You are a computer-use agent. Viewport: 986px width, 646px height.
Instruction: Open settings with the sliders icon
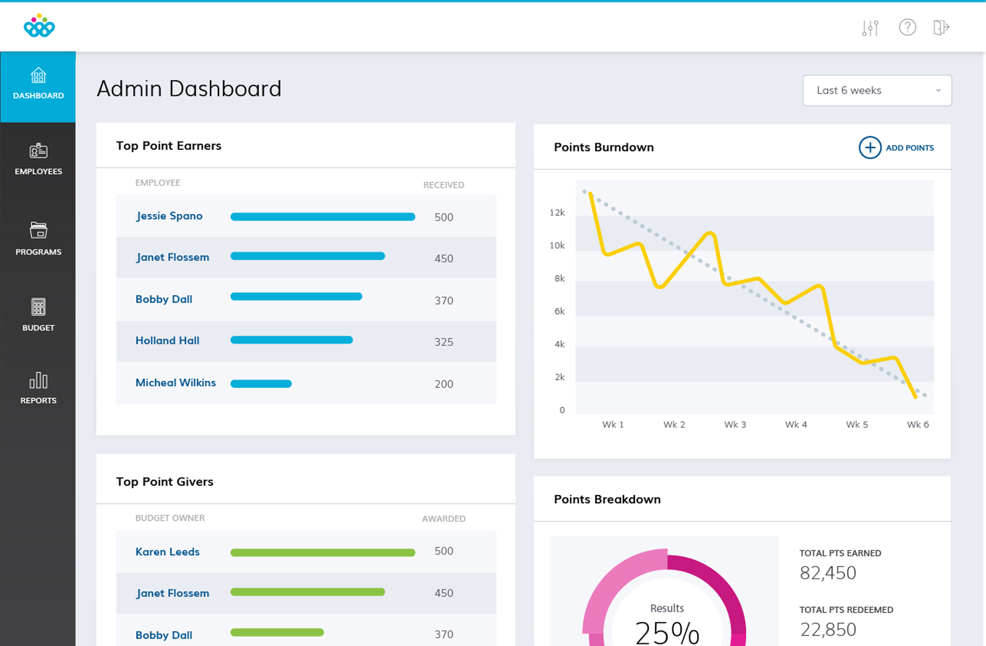coord(869,28)
